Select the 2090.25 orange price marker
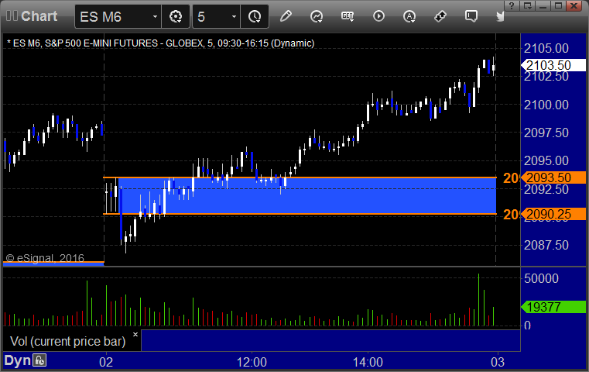The height and width of the screenshot is (372, 589). (x=553, y=214)
